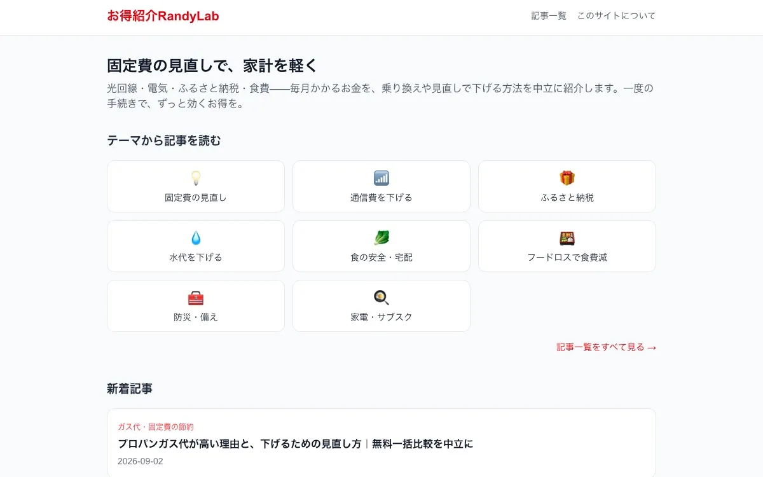The height and width of the screenshot is (477, 763).
Task: Click the 通信費を下げる card label
Action: pyautogui.click(x=381, y=198)
